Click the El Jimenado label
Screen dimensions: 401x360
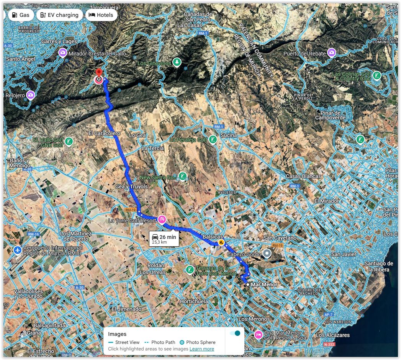coord(127,309)
